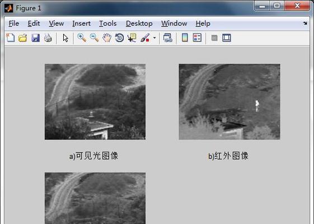Insert a legend using the toolbar icon
Viewport: 314px width, 224px height.
(x=197, y=38)
